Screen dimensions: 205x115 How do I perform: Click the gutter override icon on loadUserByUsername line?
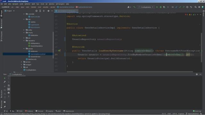[59, 50]
